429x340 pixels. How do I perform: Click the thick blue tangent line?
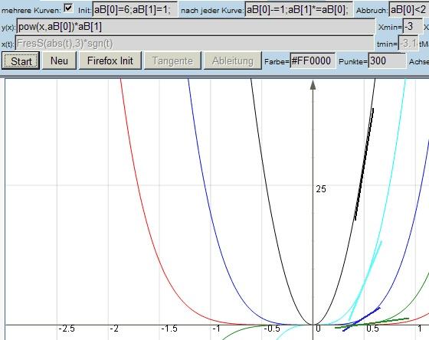coord(361,319)
